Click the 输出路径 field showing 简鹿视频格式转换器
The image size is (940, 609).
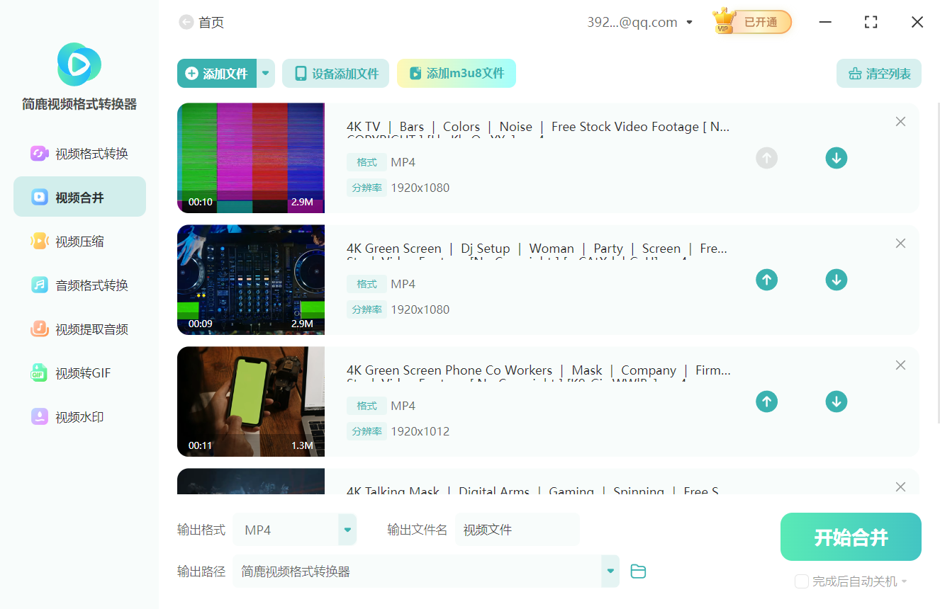coord(417,571)
